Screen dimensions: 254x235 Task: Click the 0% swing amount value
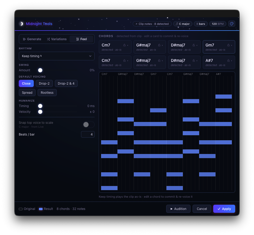click(x=92, y=70)
